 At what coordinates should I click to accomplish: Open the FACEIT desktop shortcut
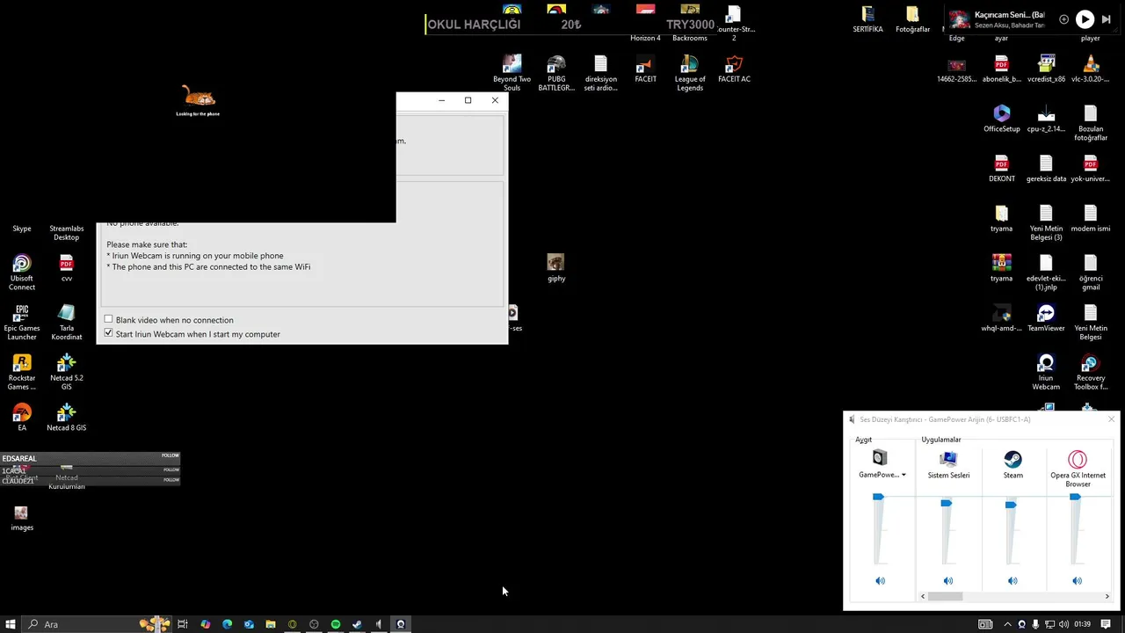tap(645, 69)
